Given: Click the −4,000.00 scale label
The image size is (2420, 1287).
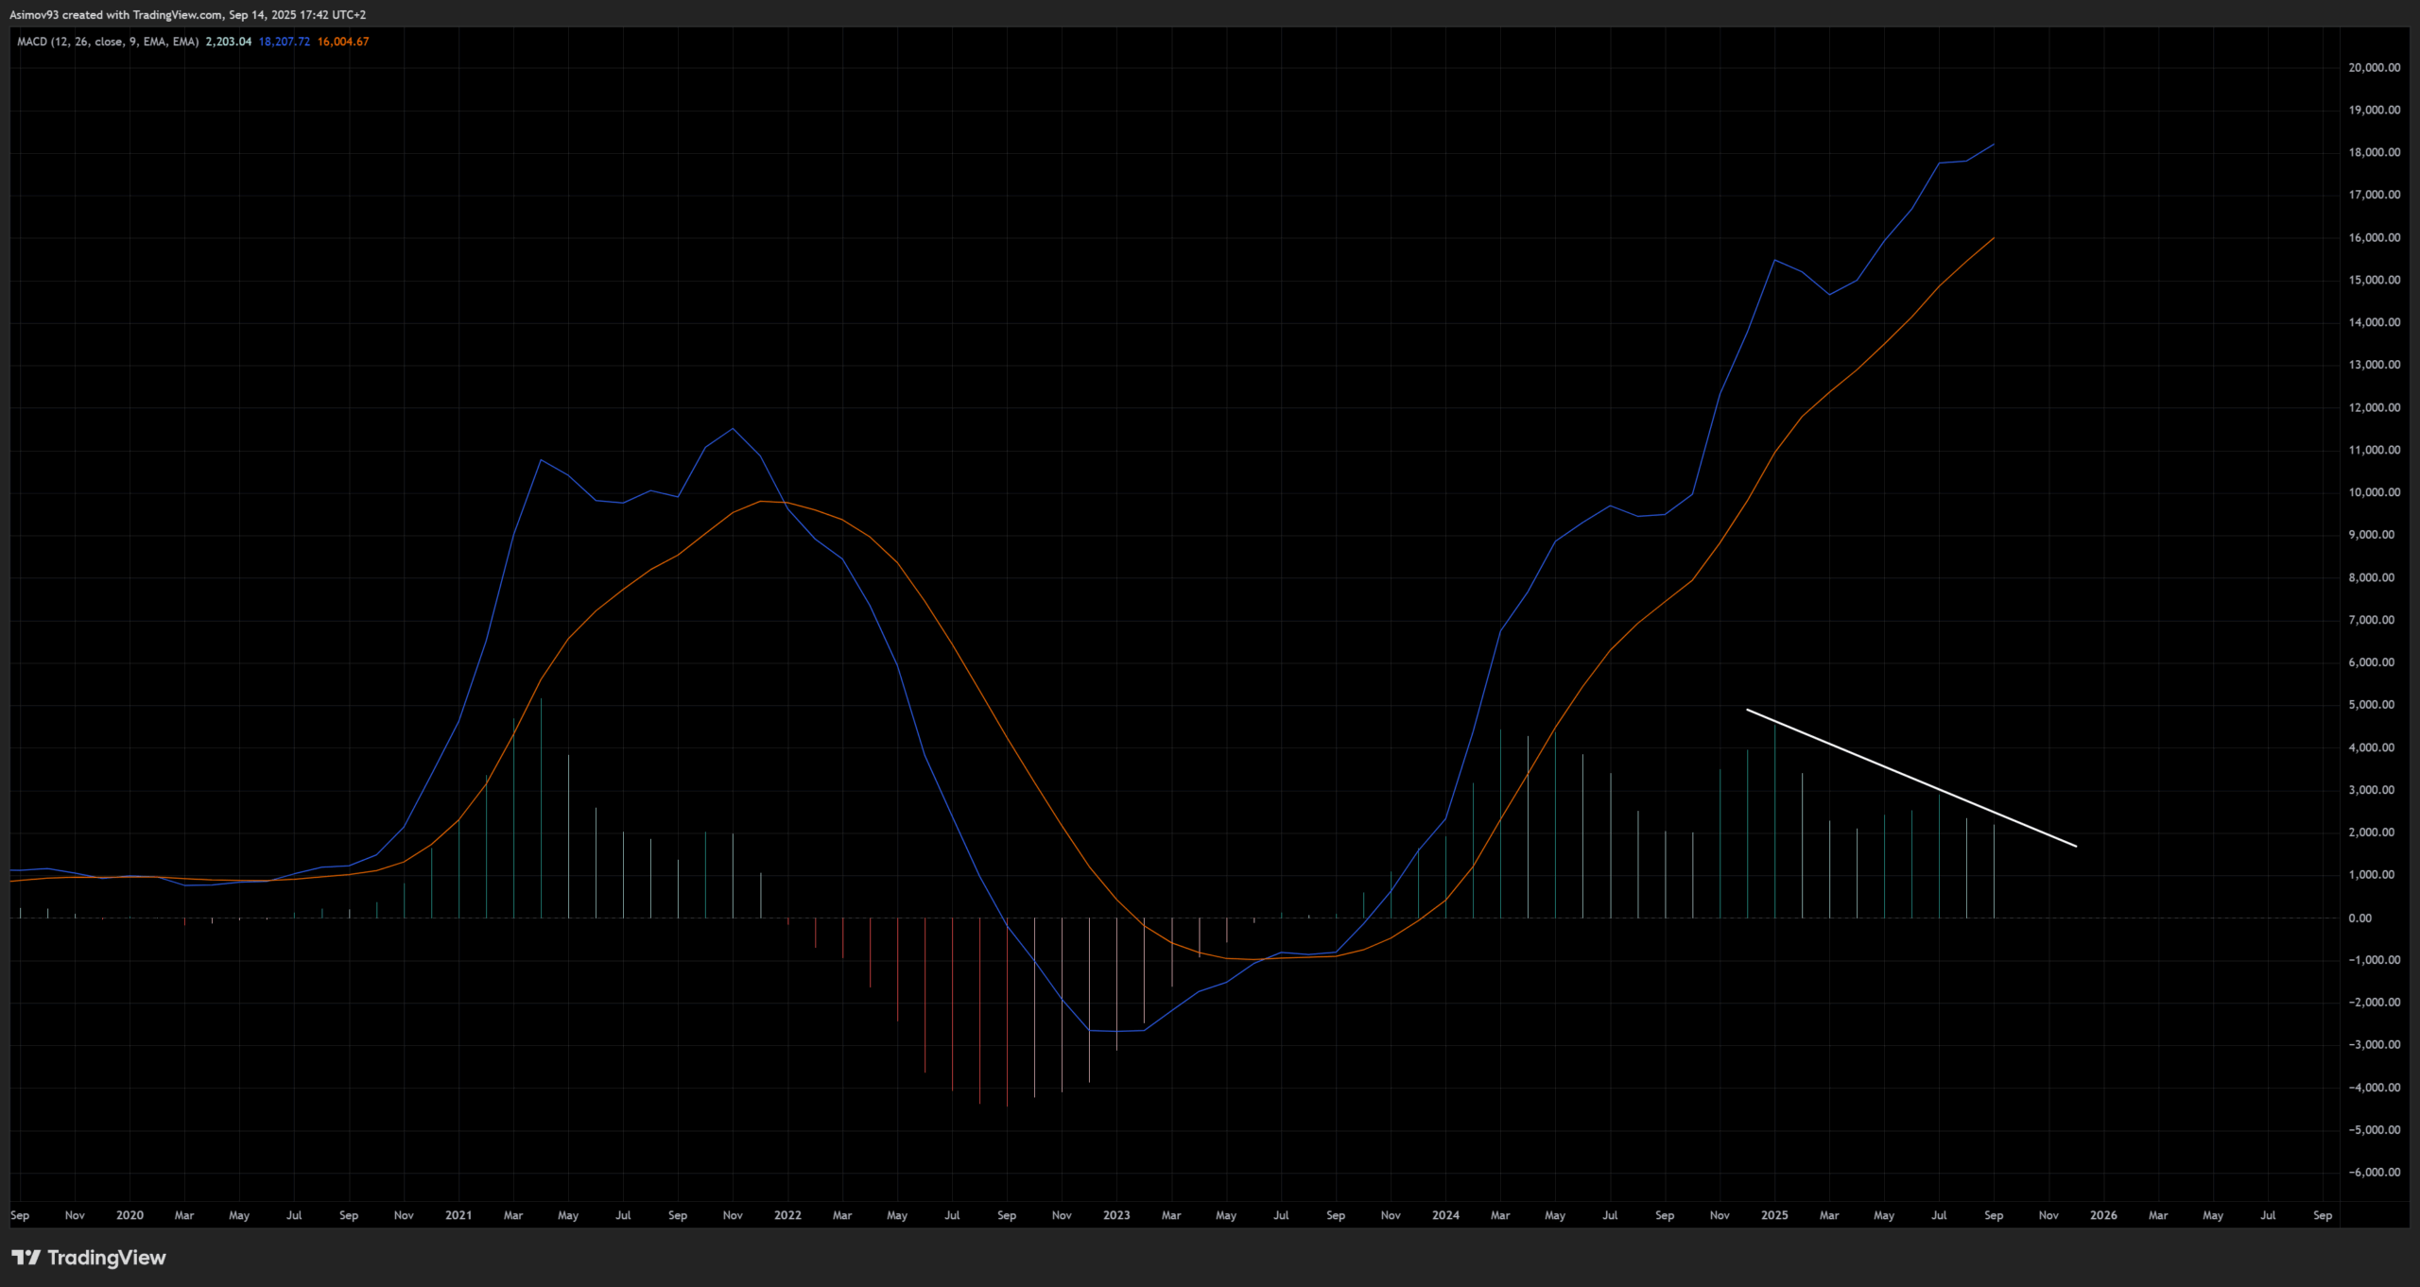Looking at the screenshot, I should [2374, 1088].
